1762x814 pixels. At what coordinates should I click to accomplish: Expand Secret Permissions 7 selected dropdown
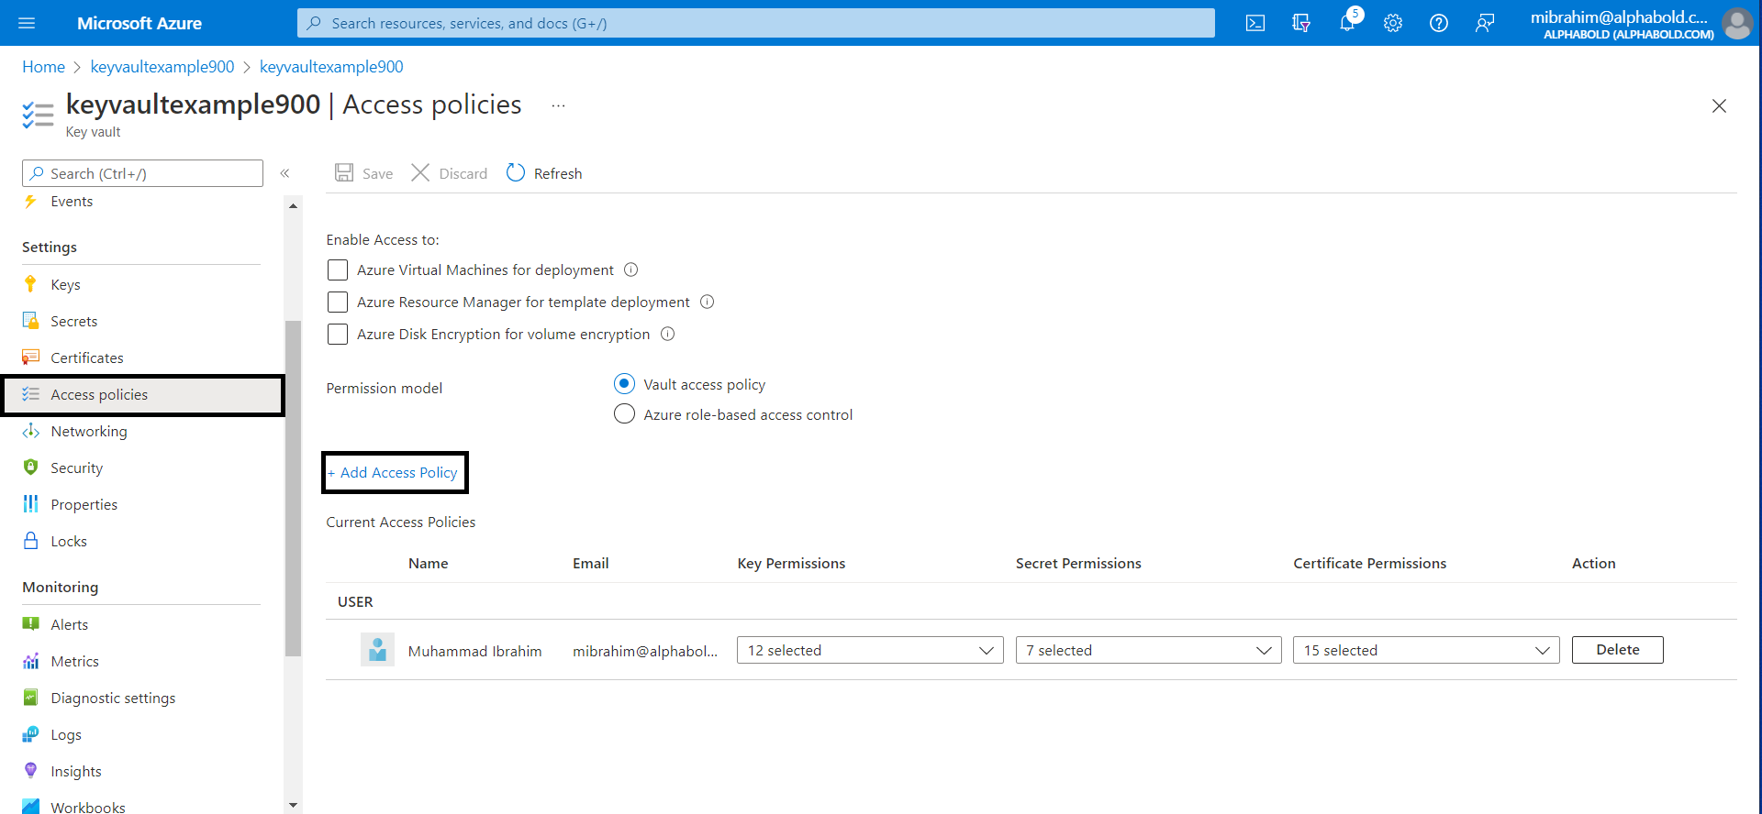[x=1148, y=650]
